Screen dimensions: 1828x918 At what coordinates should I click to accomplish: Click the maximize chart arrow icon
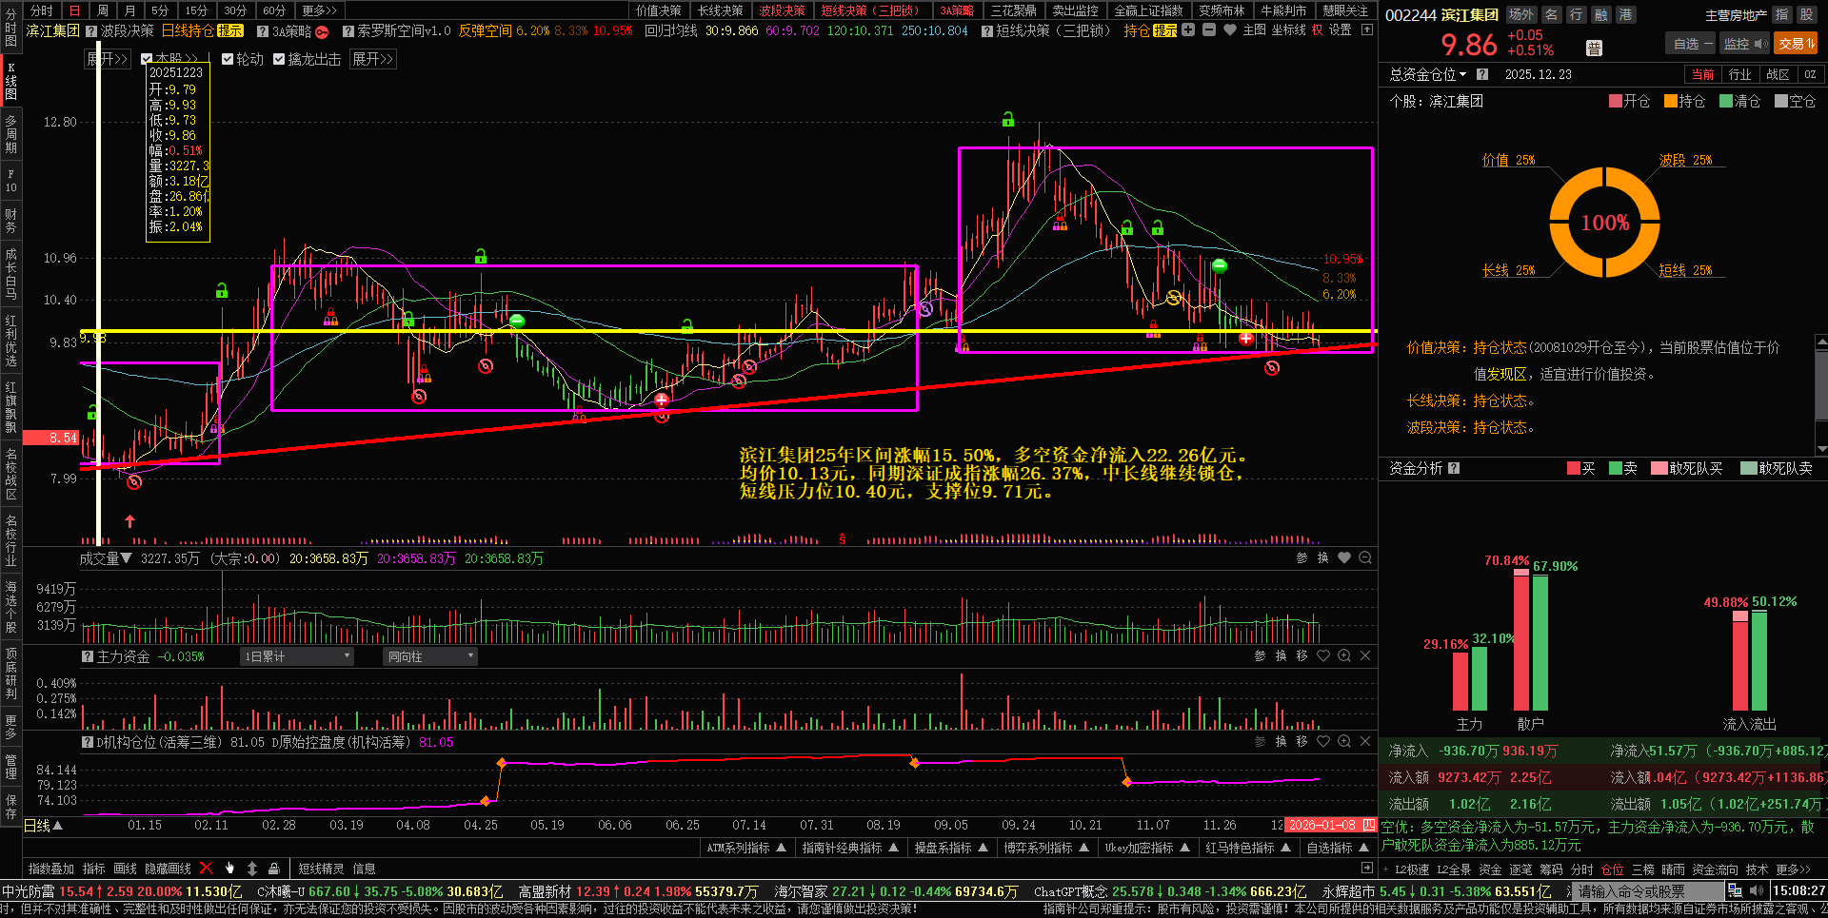tap(1367, 29)
